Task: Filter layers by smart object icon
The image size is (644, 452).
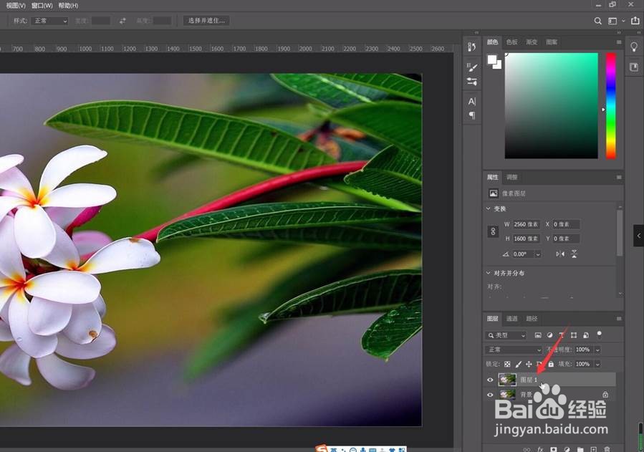Action: pos(586,335)
